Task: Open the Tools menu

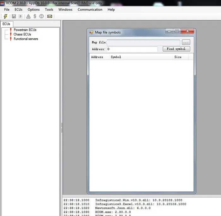Action: pyautogui.click(x=49, y=9)
